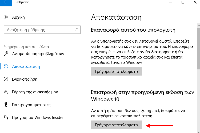Click the Windows Insider person icon
Image resolution: width=200 pixels, height=133 pixels.
click(6, 117)
